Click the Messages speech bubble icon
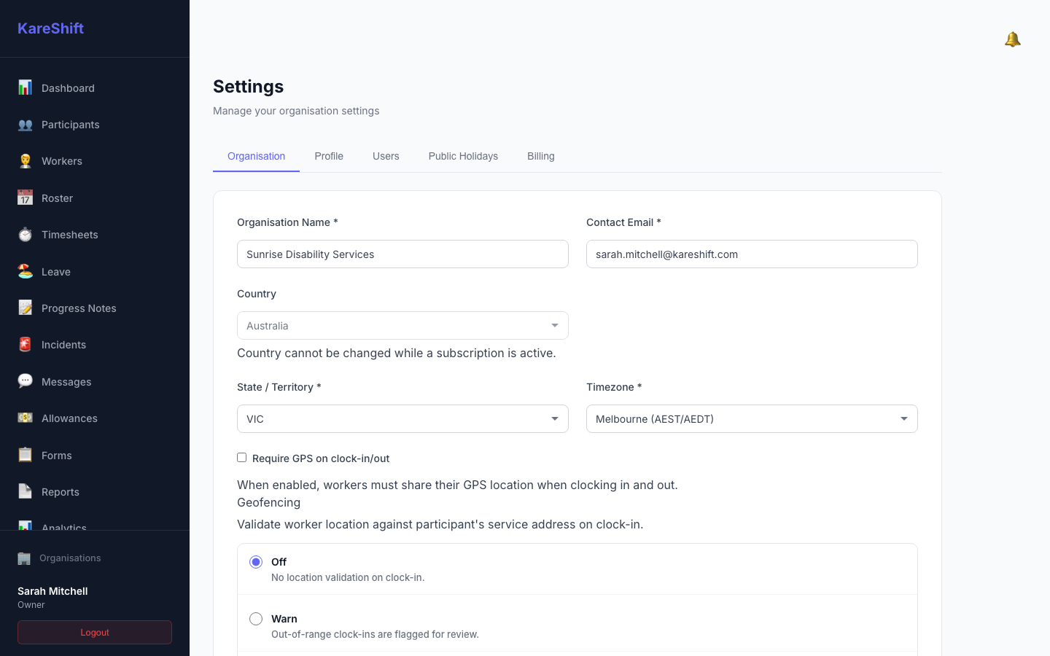1050x656 pixels. (25, 381)
